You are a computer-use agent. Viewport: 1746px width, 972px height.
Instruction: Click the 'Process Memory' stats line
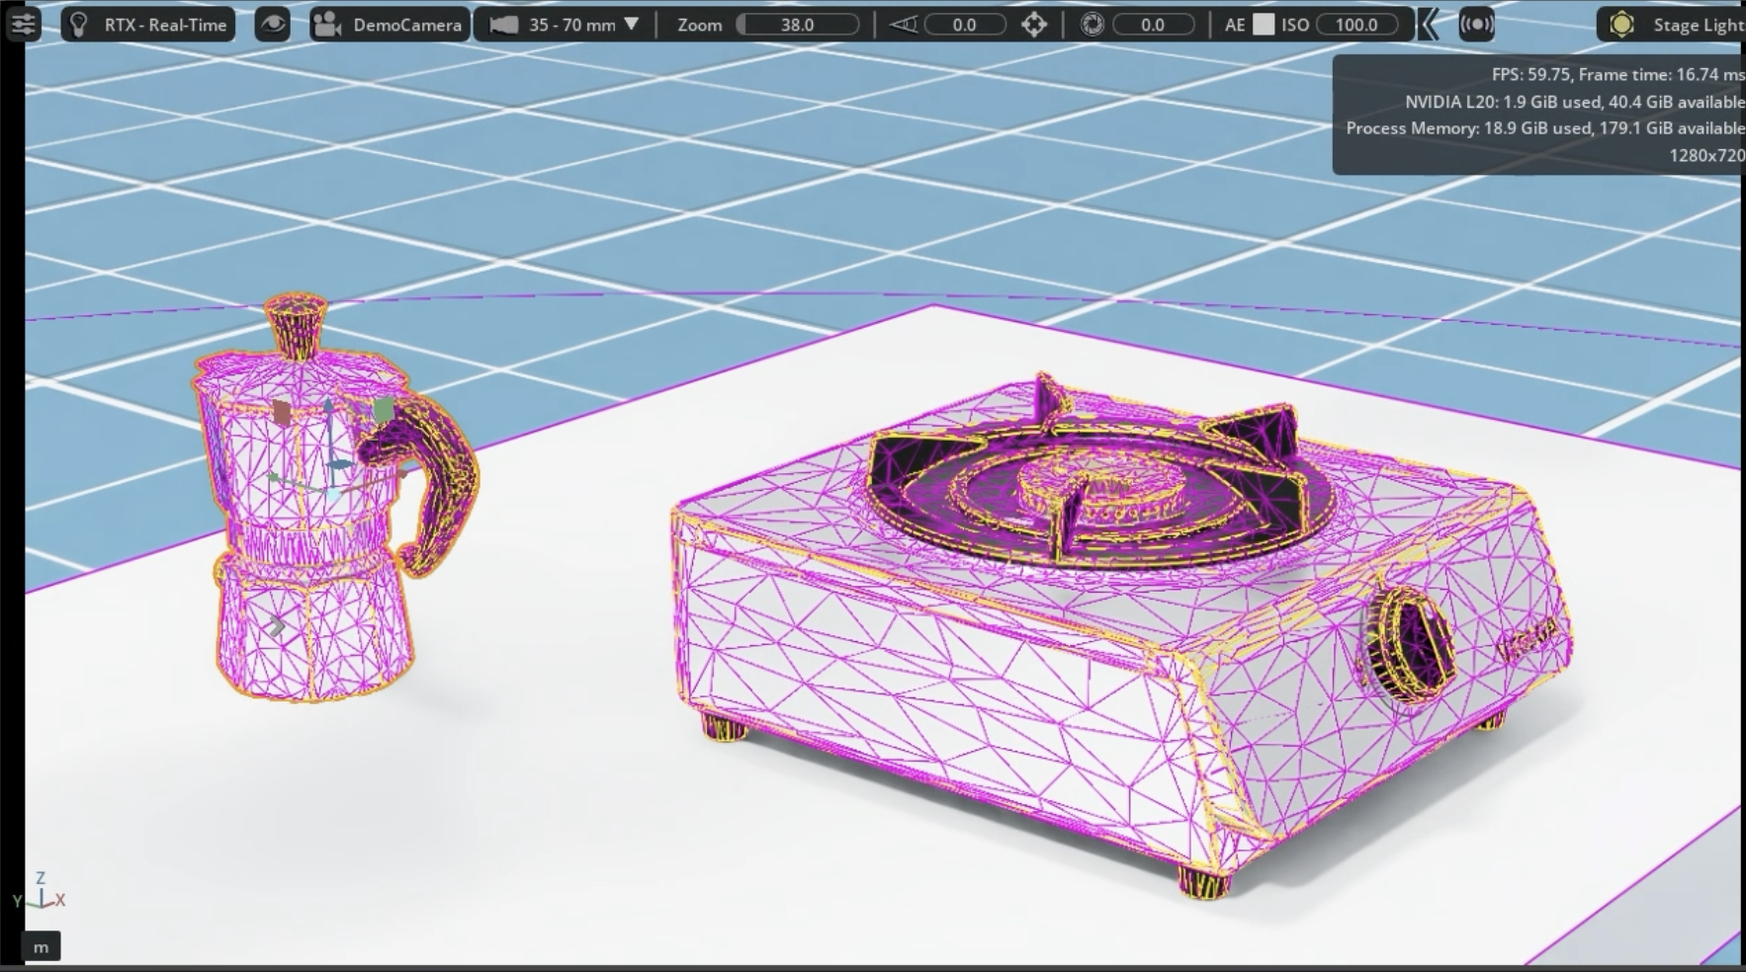tap(1545, 128)
